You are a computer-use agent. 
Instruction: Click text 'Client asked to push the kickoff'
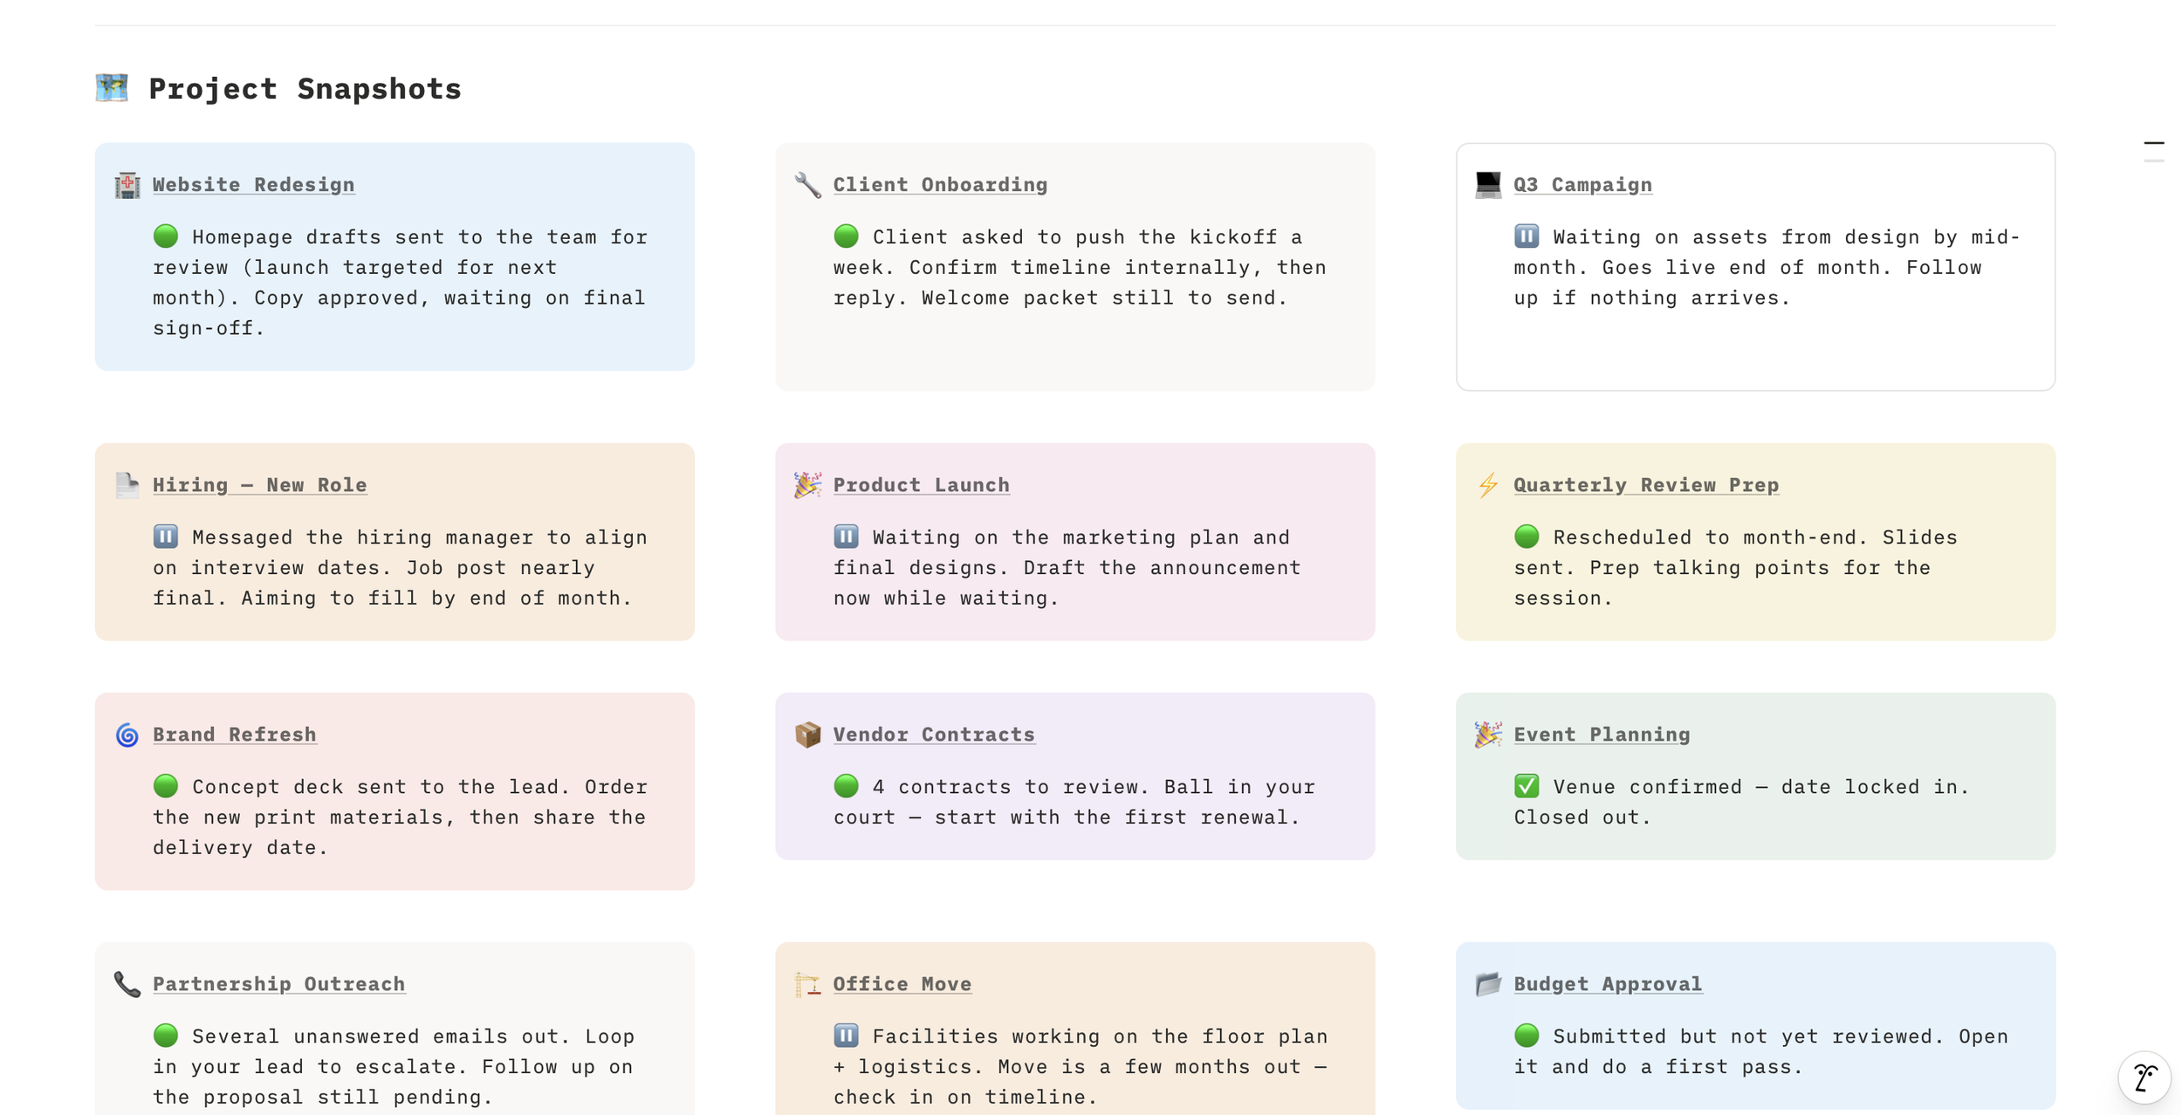(x=1074, y=237)
